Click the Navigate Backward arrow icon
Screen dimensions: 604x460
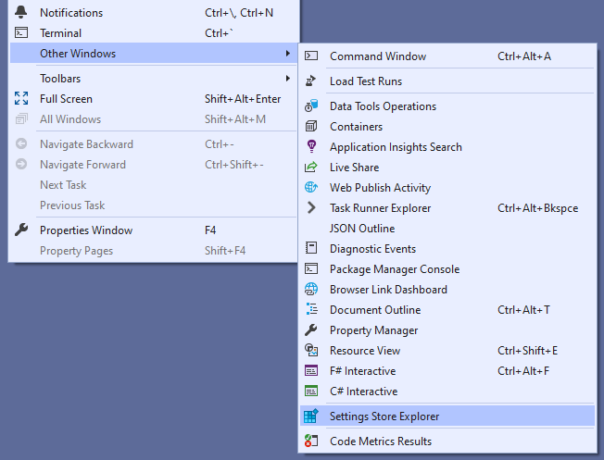tap(21, 144)
